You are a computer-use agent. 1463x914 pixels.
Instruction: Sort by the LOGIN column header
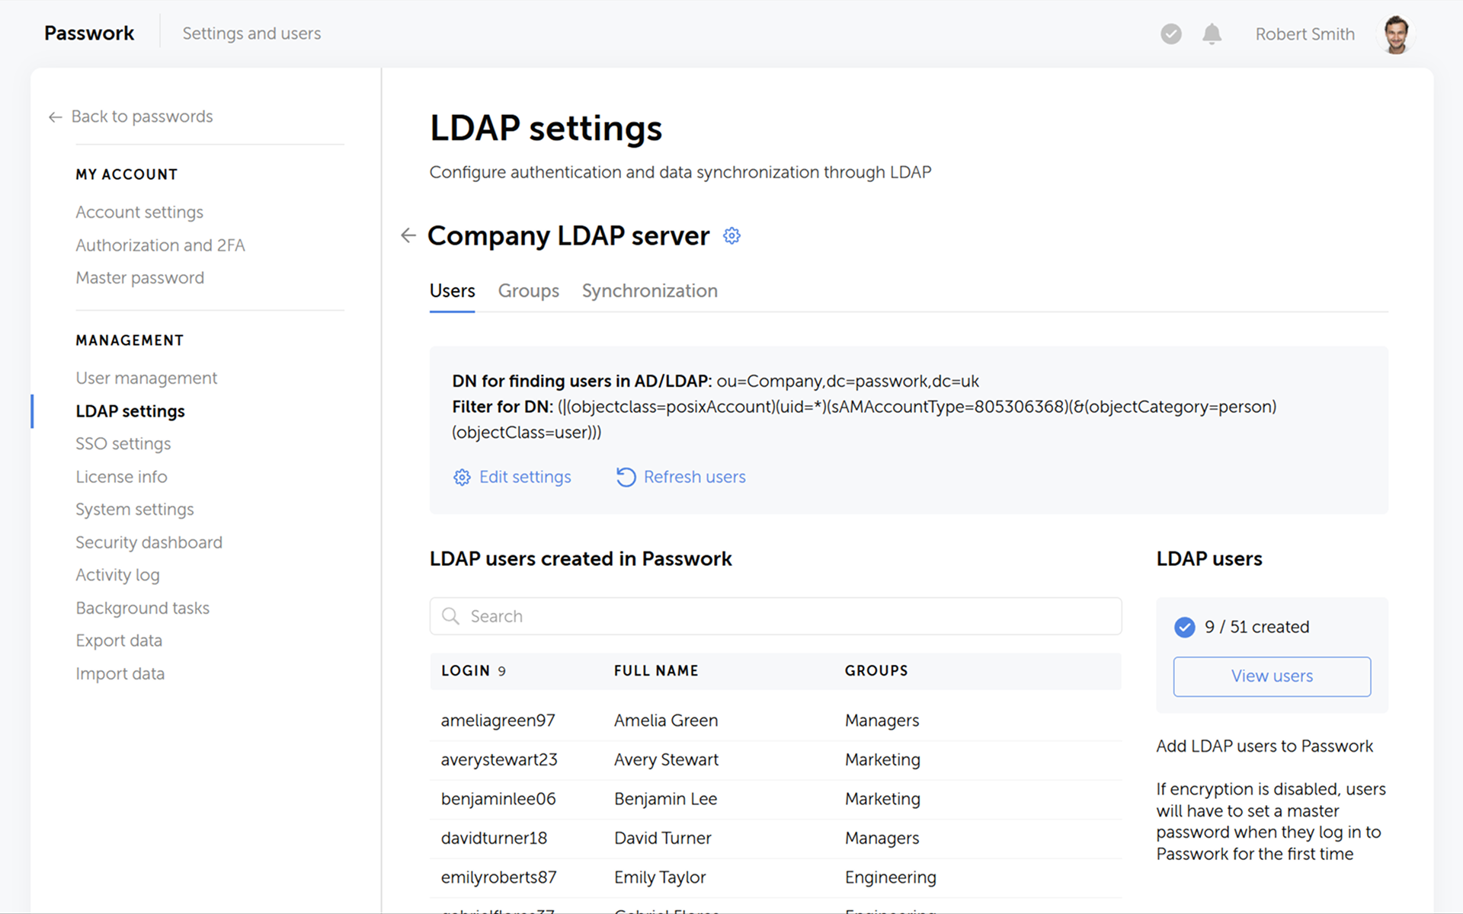pos(465,671)
